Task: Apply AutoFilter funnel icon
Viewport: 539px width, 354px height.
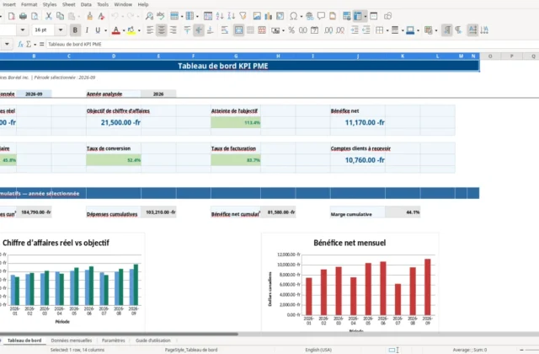Action: (x=243, y=16)
